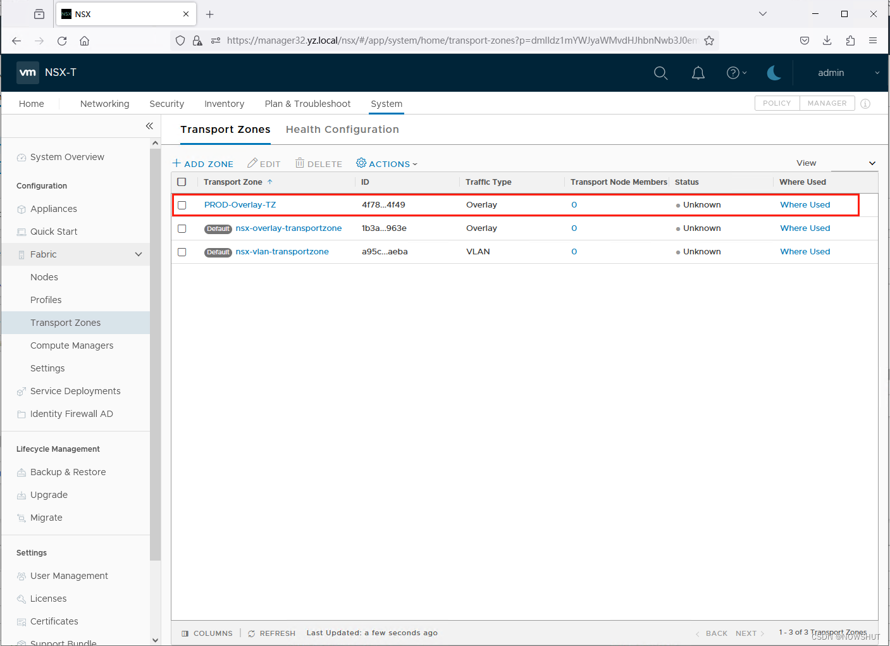Open the Networking tab

coord(105,104)
